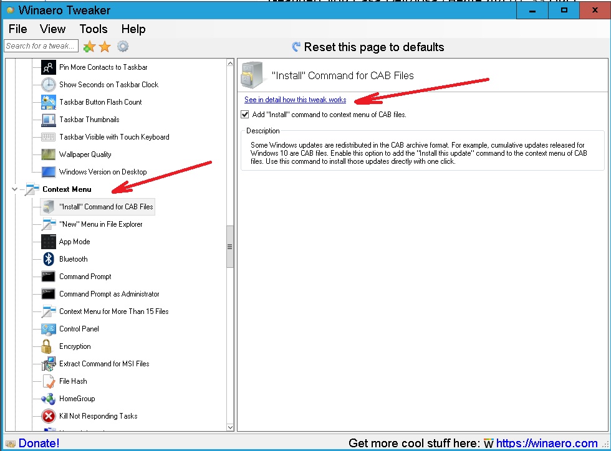
Task: Click the add-to-favorites star with plus icon
Action: point(89,47)
